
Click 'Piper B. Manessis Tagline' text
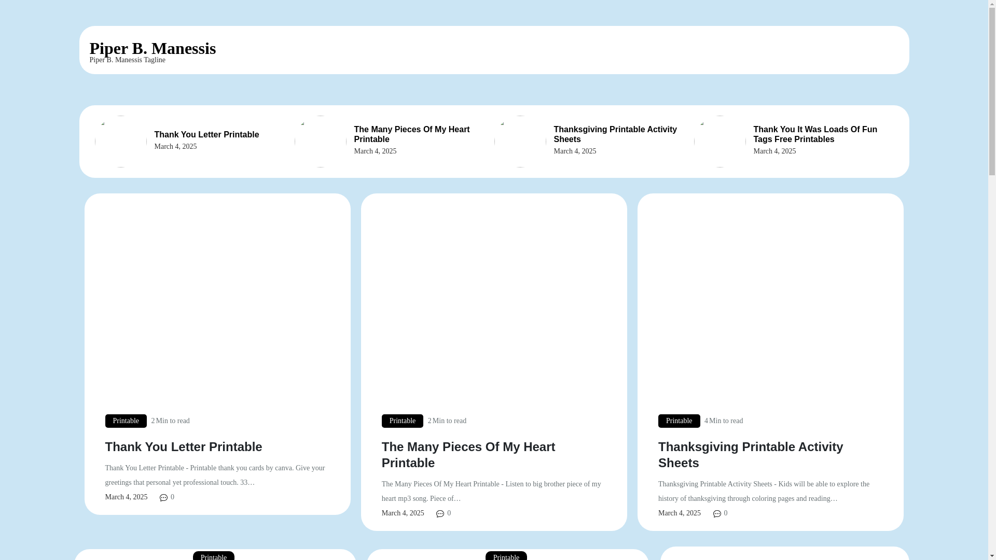pyautogui.click(x=127, y=60)
